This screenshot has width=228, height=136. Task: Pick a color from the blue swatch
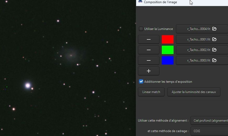click(168, 60)
